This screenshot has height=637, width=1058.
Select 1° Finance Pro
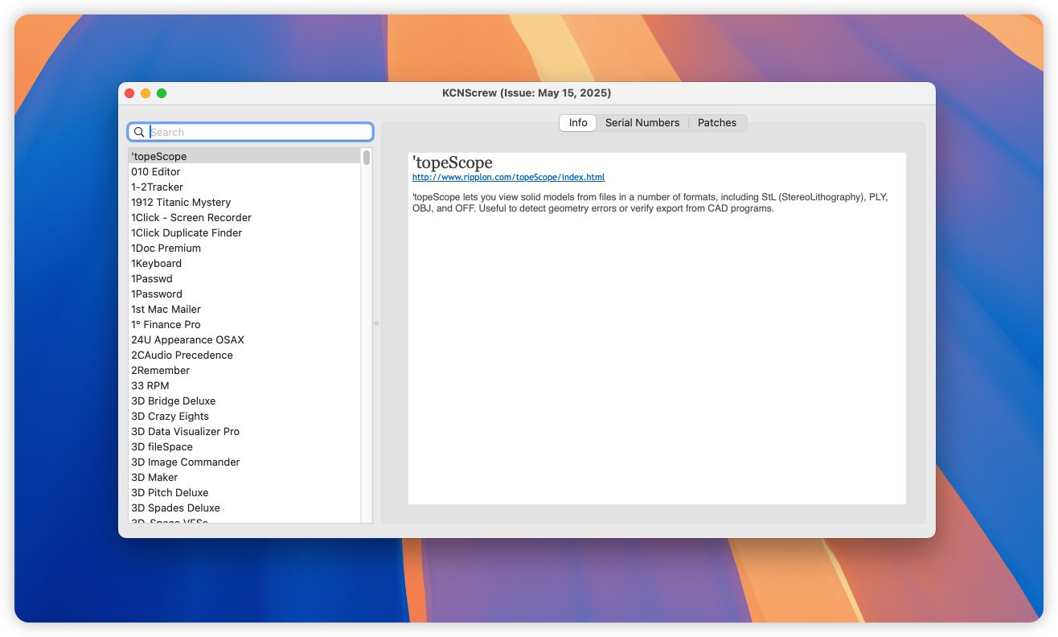(x=245, y=324)
